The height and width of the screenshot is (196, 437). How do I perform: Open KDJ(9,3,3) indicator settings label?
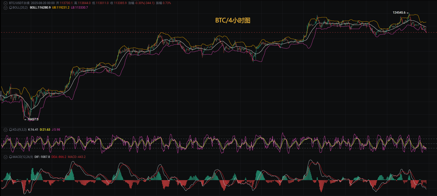[19, 130]
